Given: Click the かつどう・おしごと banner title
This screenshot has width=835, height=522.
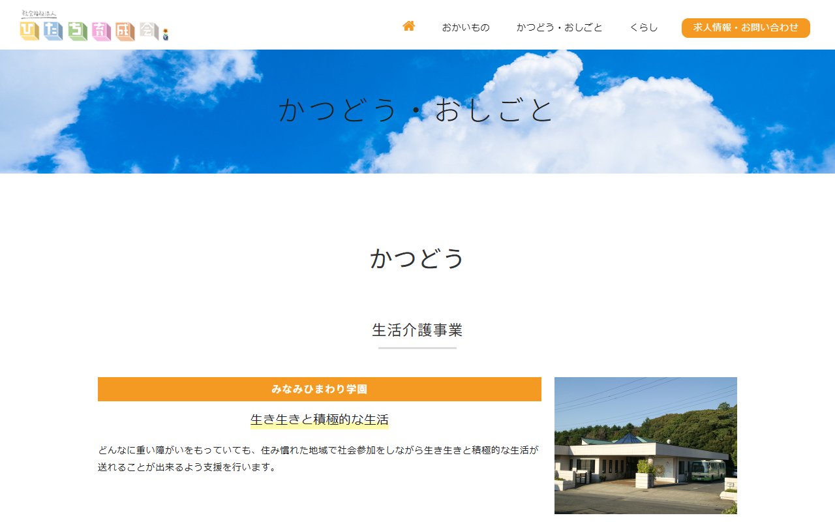Looking at the screenshot, I should [417, 110].
